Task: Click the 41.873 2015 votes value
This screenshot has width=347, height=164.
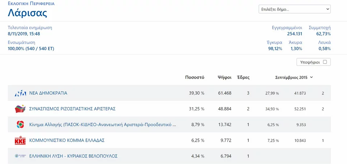Action: (300, 93)
